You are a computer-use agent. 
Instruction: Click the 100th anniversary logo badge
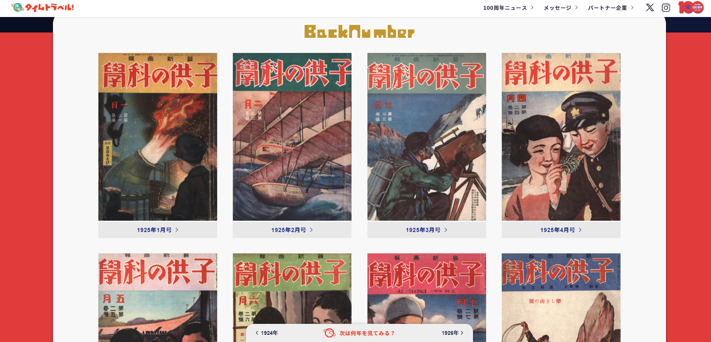(x=691, y=7)
